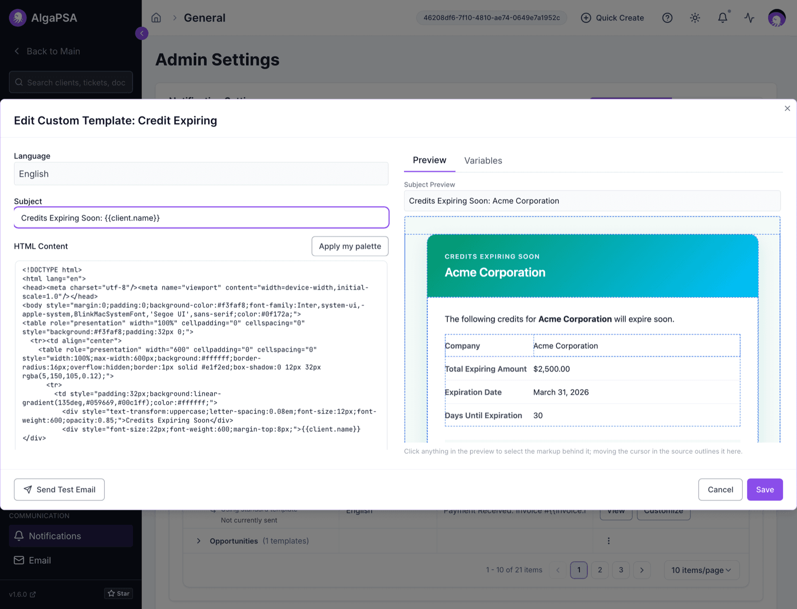Go to next page arrow
The image size is (797, 609).
coord(642,570)
